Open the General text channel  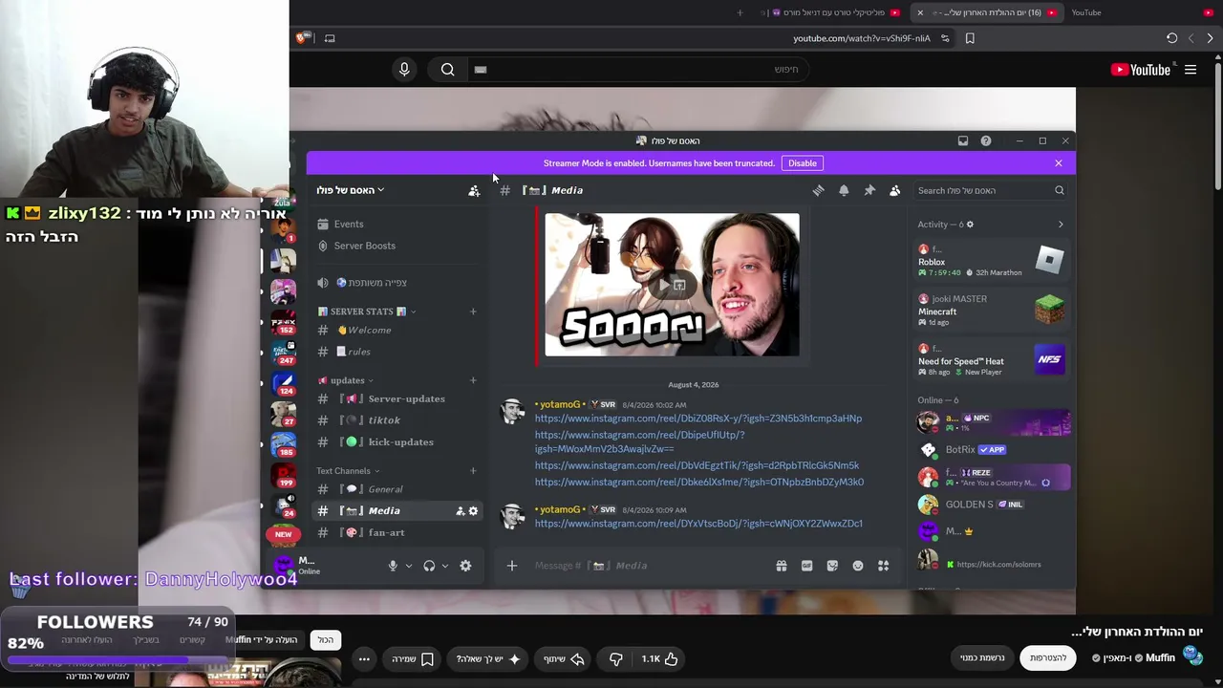coord(397,489)
